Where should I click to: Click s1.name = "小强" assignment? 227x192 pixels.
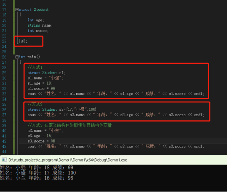click(45, 78)
